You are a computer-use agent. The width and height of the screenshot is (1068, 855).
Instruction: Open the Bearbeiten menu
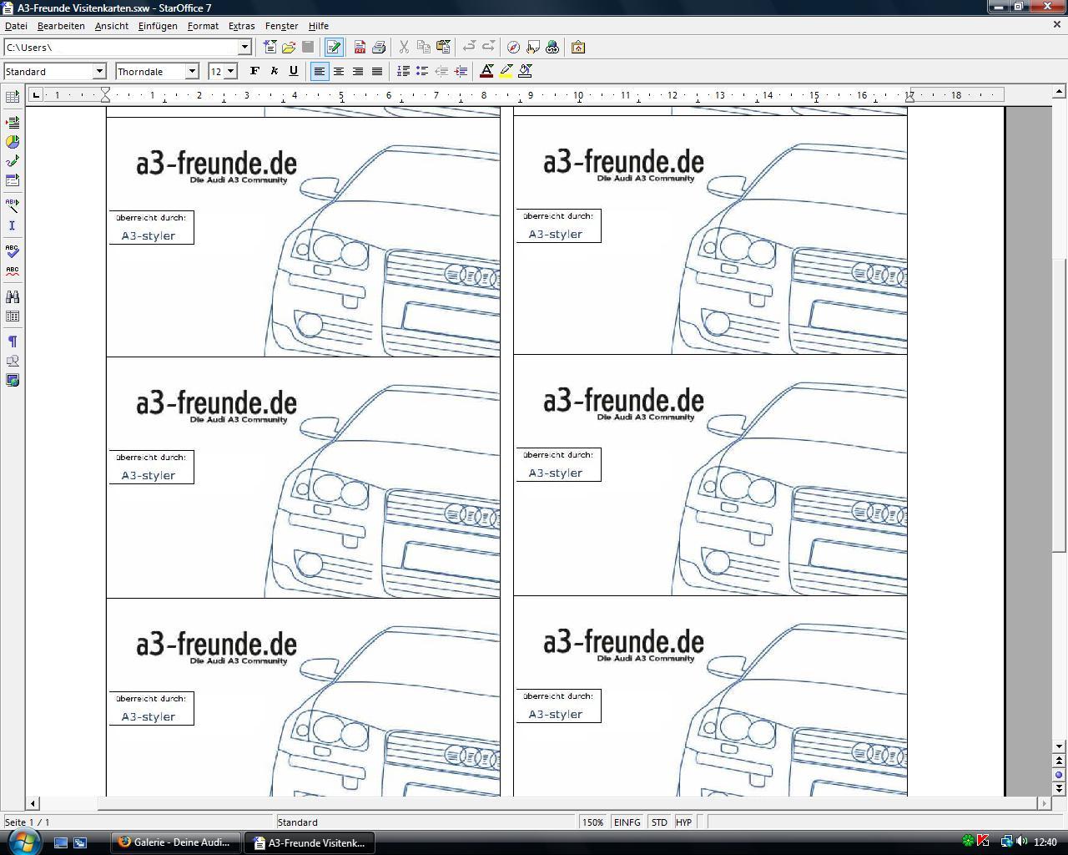point(61,26)
